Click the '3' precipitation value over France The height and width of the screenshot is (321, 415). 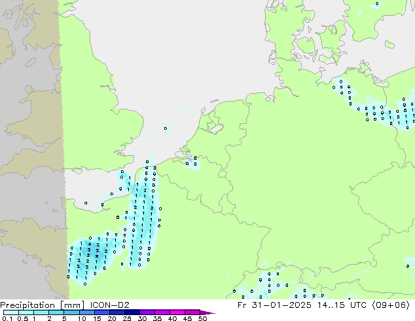(x=89, y=250)
